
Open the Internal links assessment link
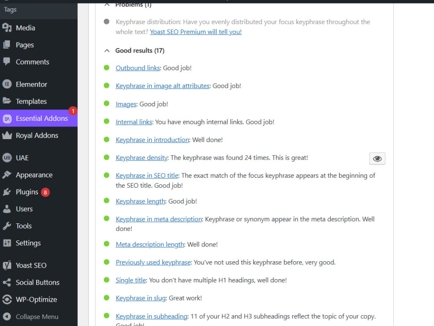click(x=134, y=122)
